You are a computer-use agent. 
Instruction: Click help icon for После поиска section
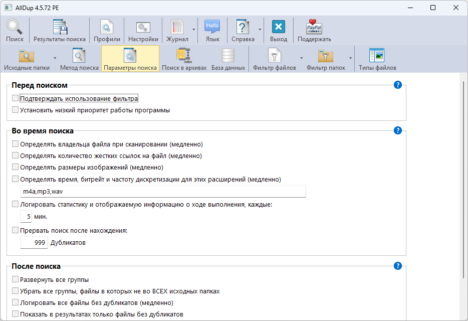point(398,266)
